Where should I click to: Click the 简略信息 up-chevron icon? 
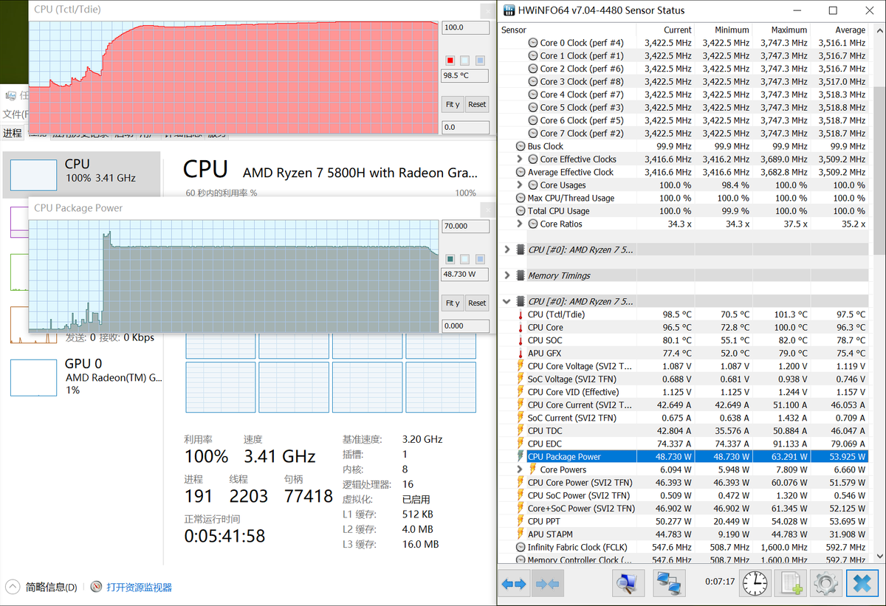pyautogui.click(x=13, y=588)
